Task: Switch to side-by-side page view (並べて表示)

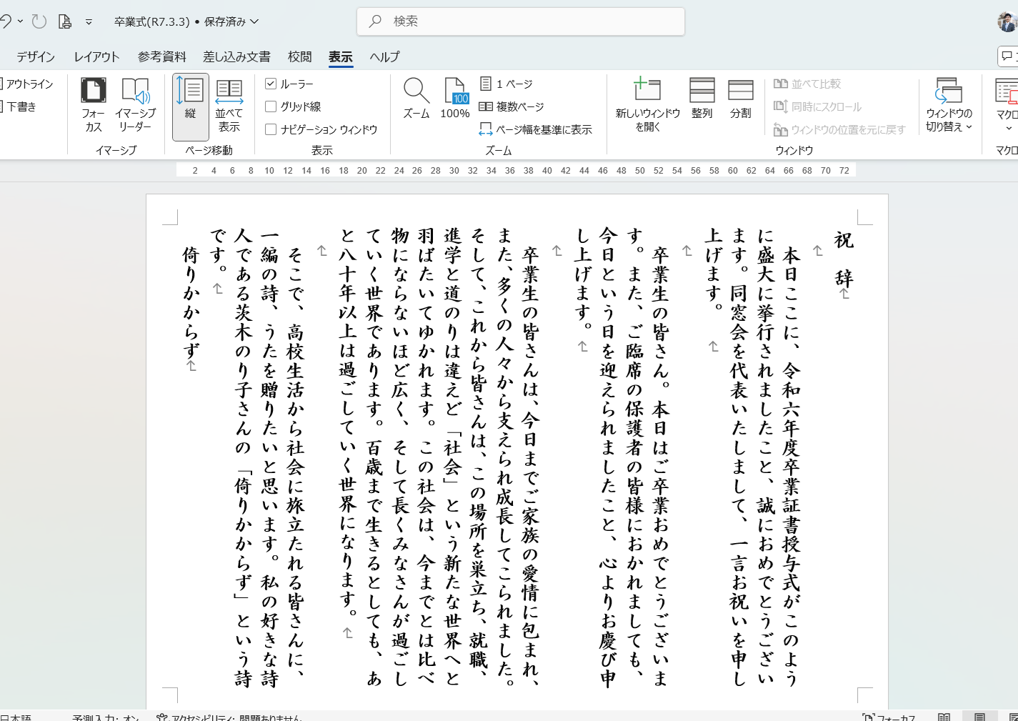Action: point(229,105)
